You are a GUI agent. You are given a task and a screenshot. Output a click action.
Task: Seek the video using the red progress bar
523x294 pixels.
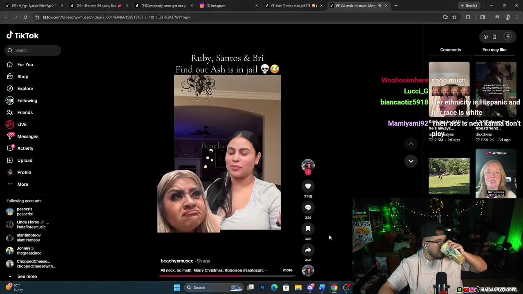pos(227,276)
